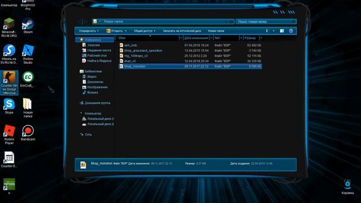Open the EinCraft desktop shortcut
Screen dimensions: 361x203
[x=28, y=80]
